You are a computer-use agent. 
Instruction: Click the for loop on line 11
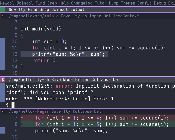(99, 48)
